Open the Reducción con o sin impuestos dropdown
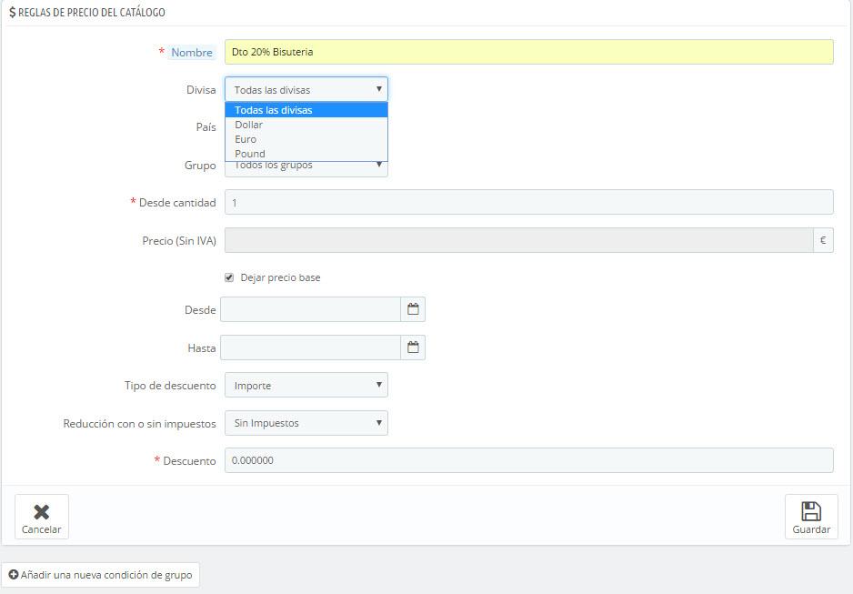Screen dimensions: 853x594 pyautogui.click(x=306, y=423)
